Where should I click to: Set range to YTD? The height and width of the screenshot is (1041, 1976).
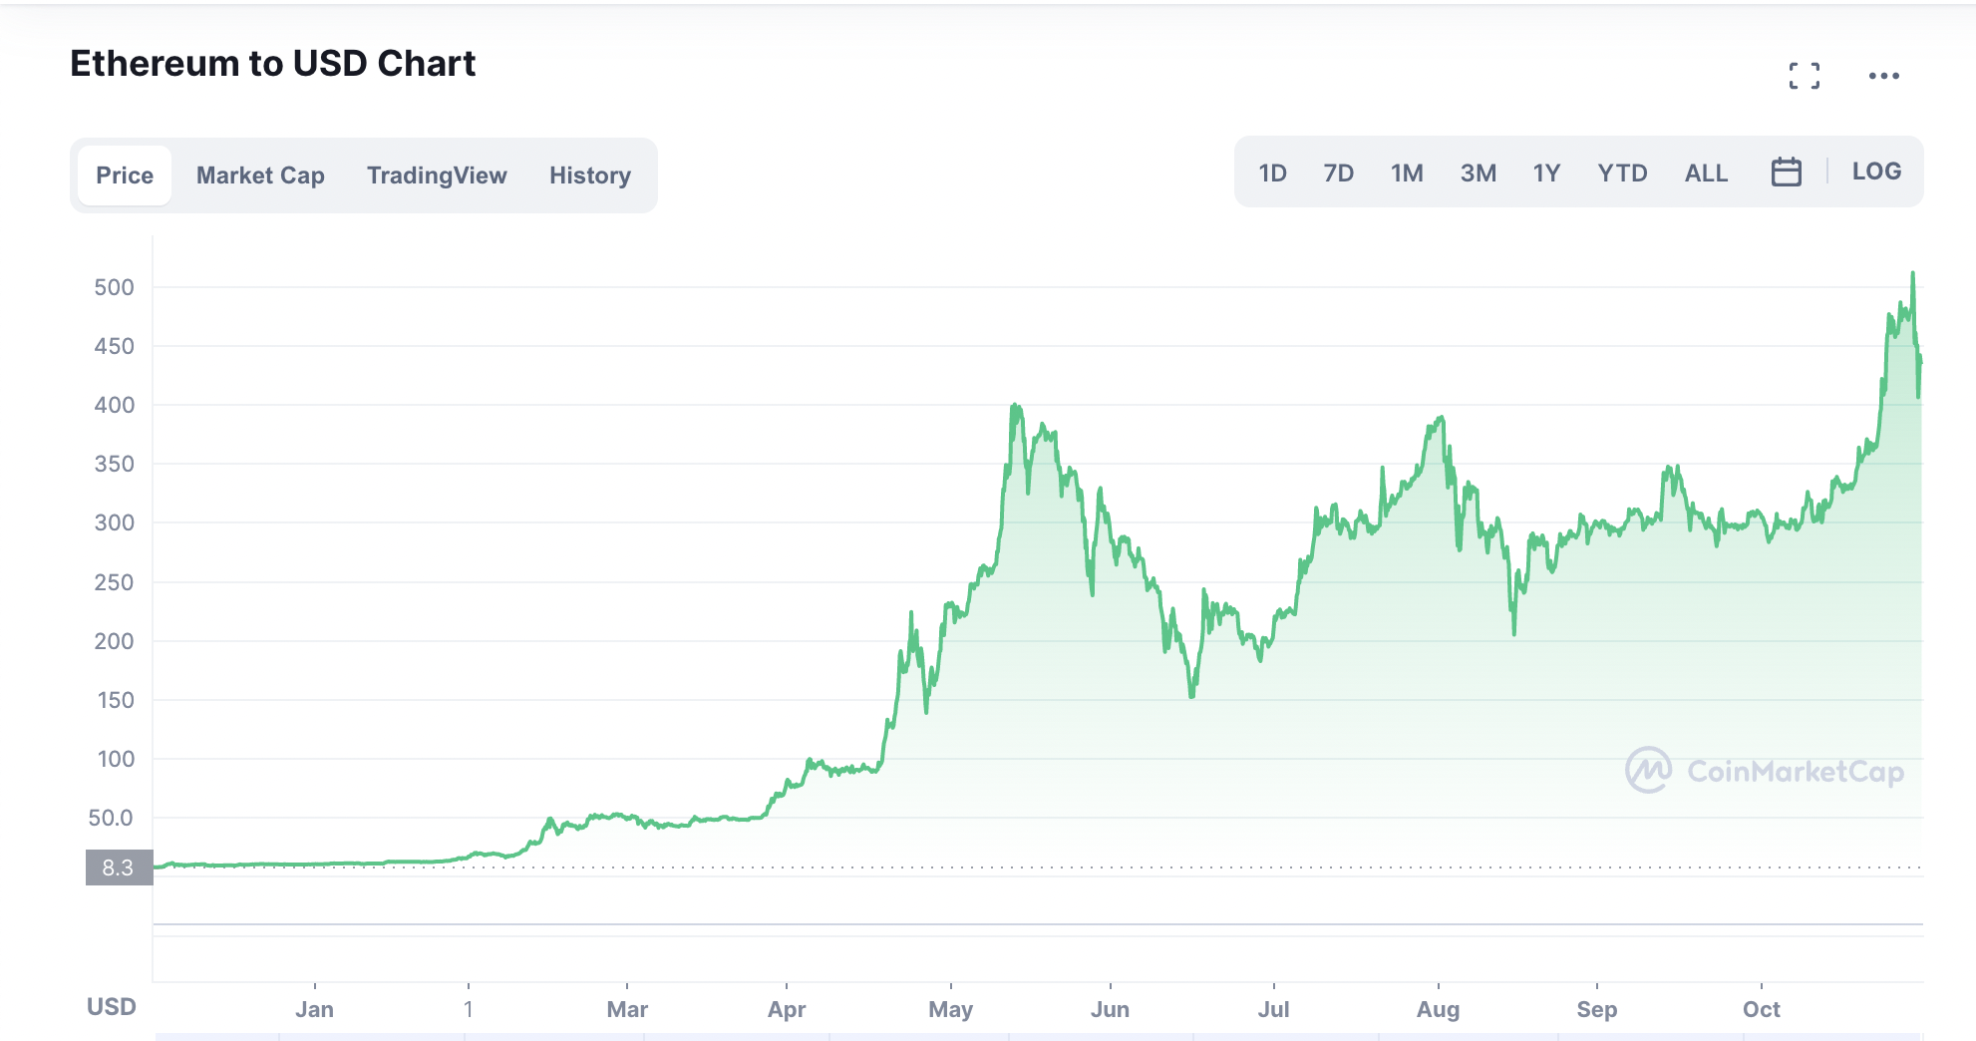pyautogui.click(x=1622, y=173)
